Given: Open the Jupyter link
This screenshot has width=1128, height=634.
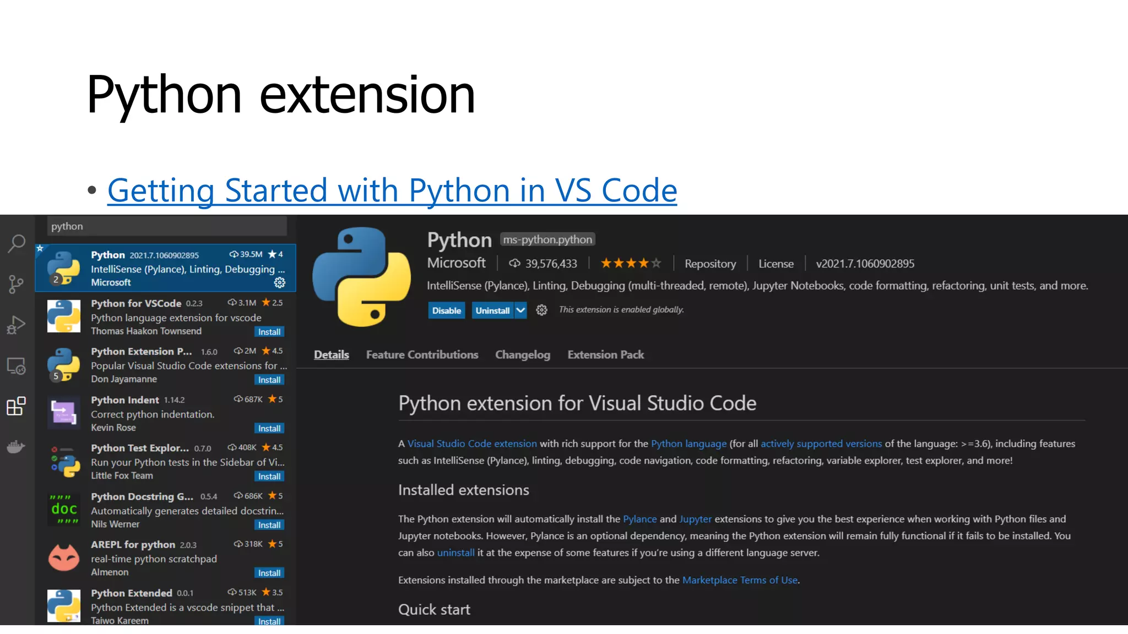Looking at the screenshot, I should click(x=695, y=519).
